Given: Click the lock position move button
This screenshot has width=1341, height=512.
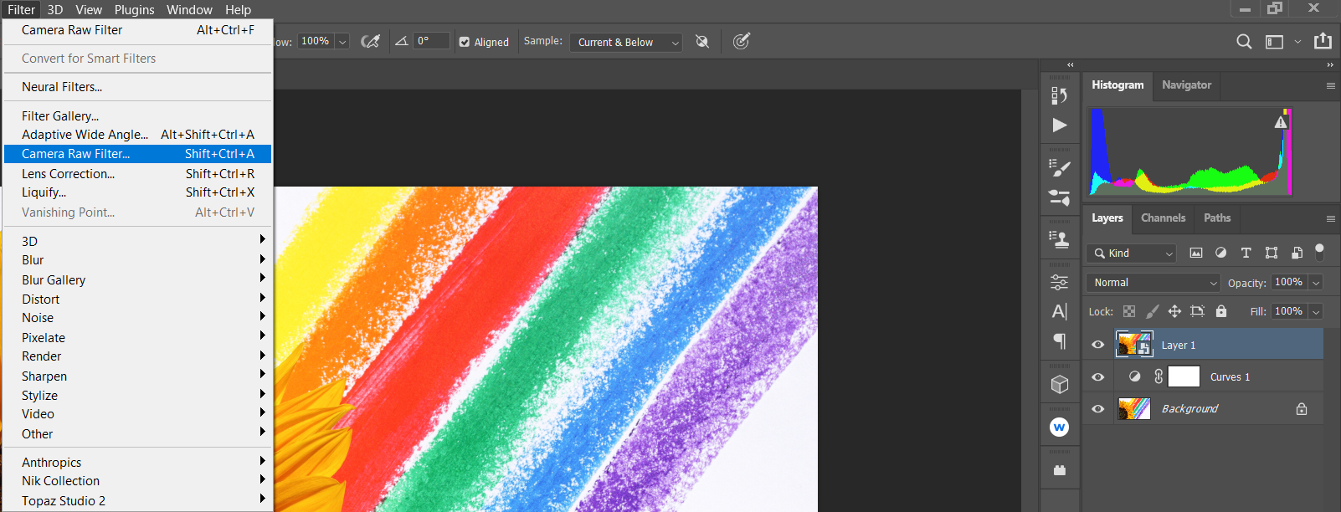Looking at the screenshot, I should point(1174,311).
